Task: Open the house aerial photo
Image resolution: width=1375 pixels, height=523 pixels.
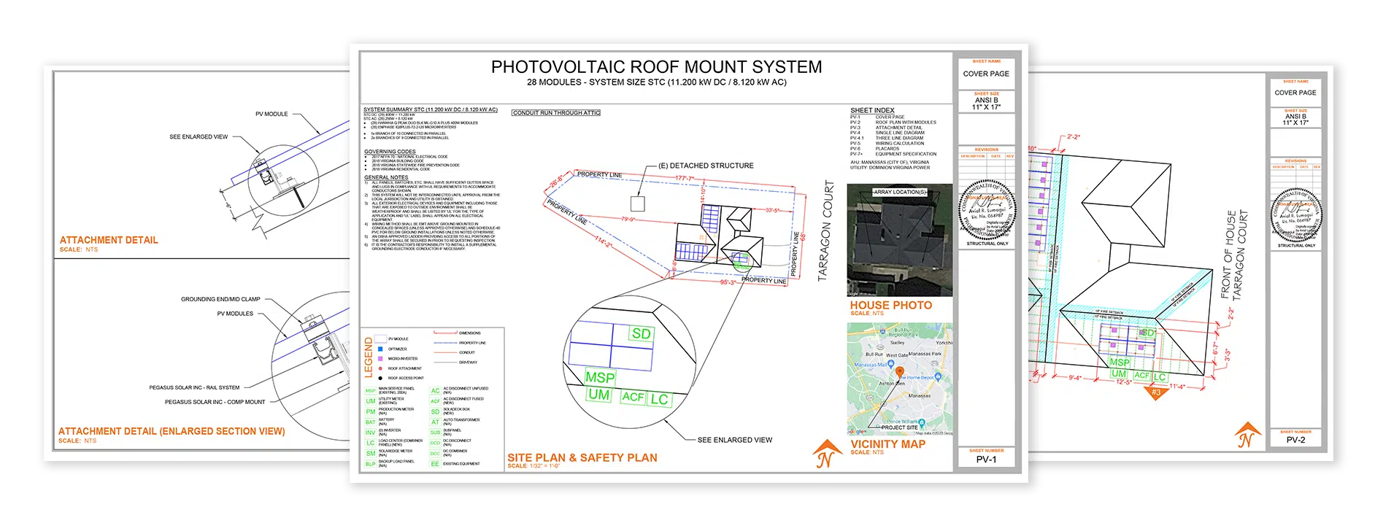Action: [x=900, y=240]
